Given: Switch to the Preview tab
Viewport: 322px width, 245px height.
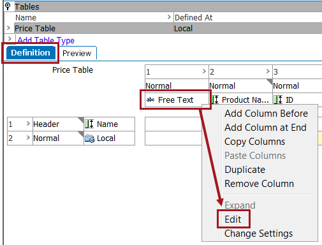Looking at the screenshot, I should [77, 53].
